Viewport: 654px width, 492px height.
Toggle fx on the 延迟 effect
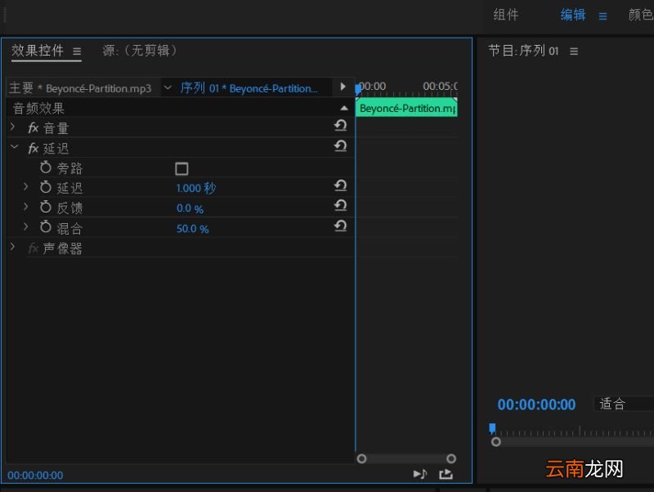tap(34, 148)
